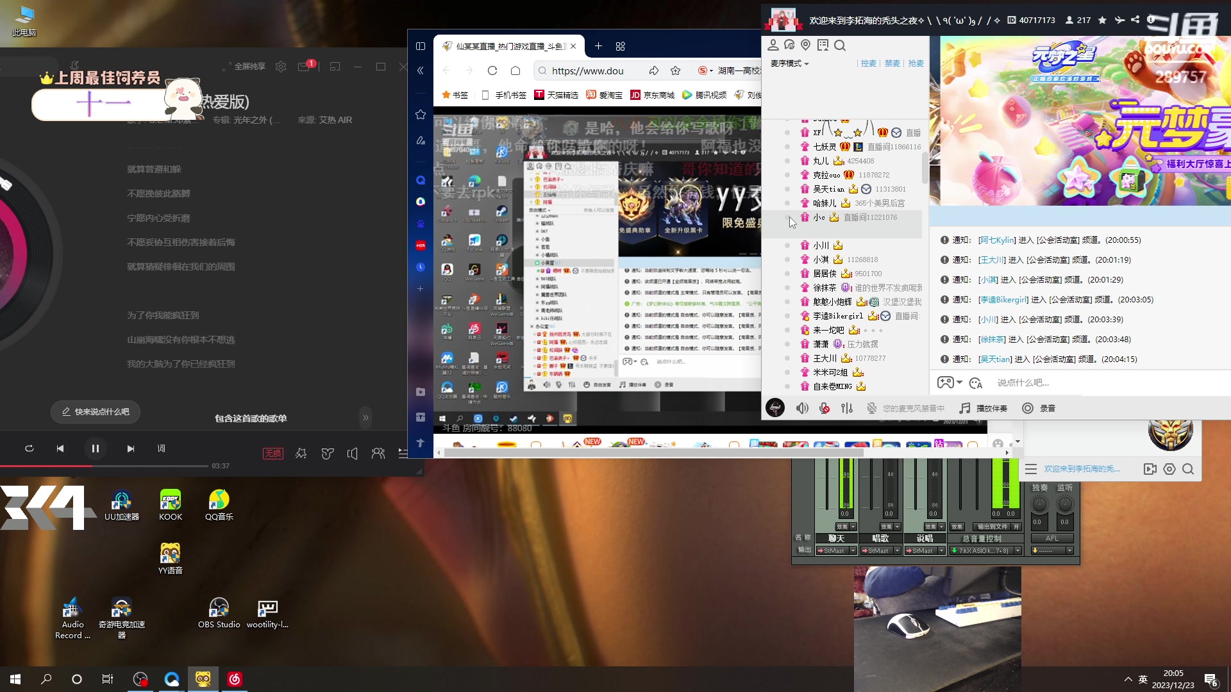Start recording with the 录音 button
The height and width of the screenshot is (692, 1231).
[x=1039, y=408]
